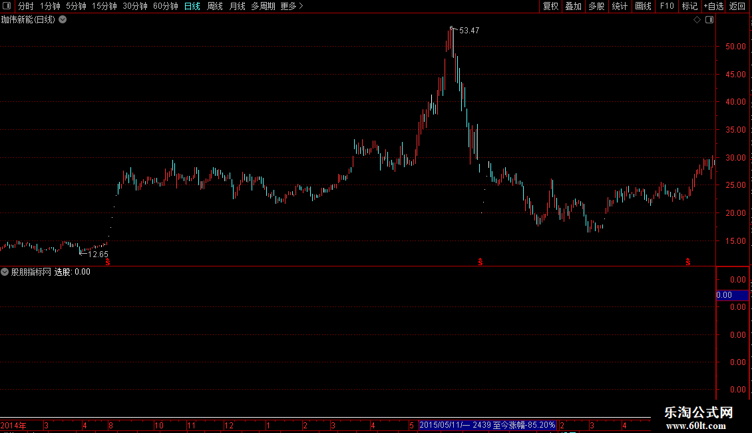752x433 pixels.
Task: Select the 15分钟 period tab
Action: click(104, 6)
